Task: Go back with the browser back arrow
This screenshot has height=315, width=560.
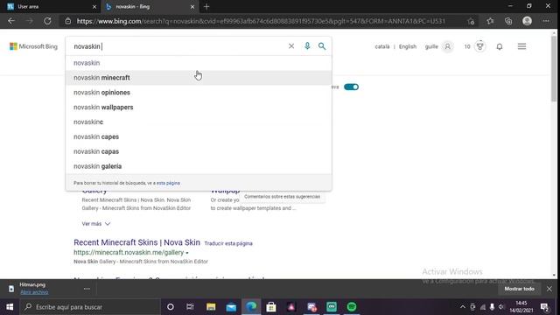Action: [11, 21]
